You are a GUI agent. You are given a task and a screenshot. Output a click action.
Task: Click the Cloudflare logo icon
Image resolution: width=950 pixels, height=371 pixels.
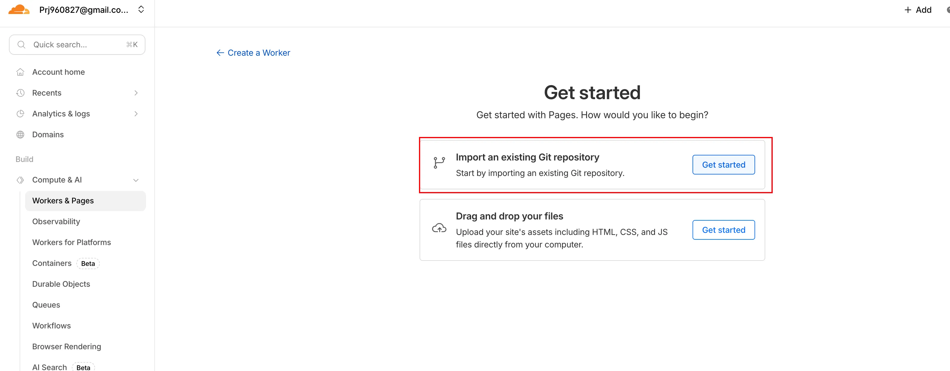(x=18, y=10)
